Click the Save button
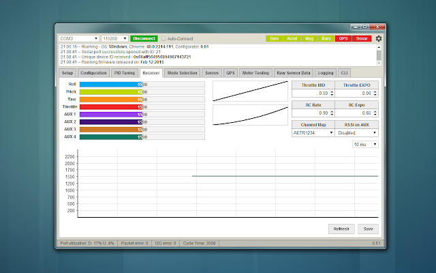This screenshot has height=273, width=436. pos(368,229)
